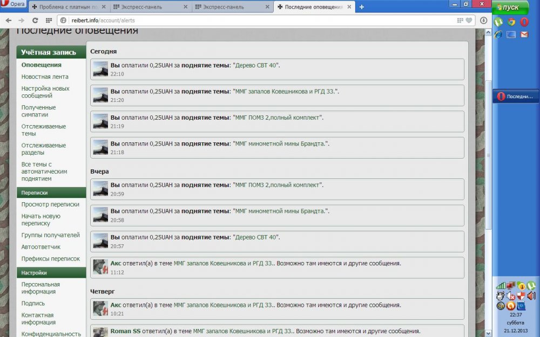
Task: Click the 'Учётная запись' sidebar header
Action: point(51,52)
